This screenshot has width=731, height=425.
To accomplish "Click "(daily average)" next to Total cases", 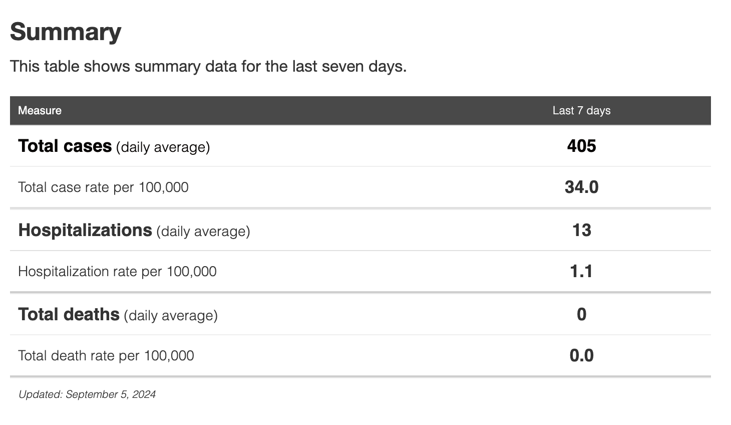I will [163, 147].
